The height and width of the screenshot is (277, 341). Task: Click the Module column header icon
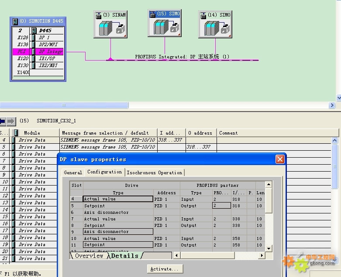(x=16, y=133)
